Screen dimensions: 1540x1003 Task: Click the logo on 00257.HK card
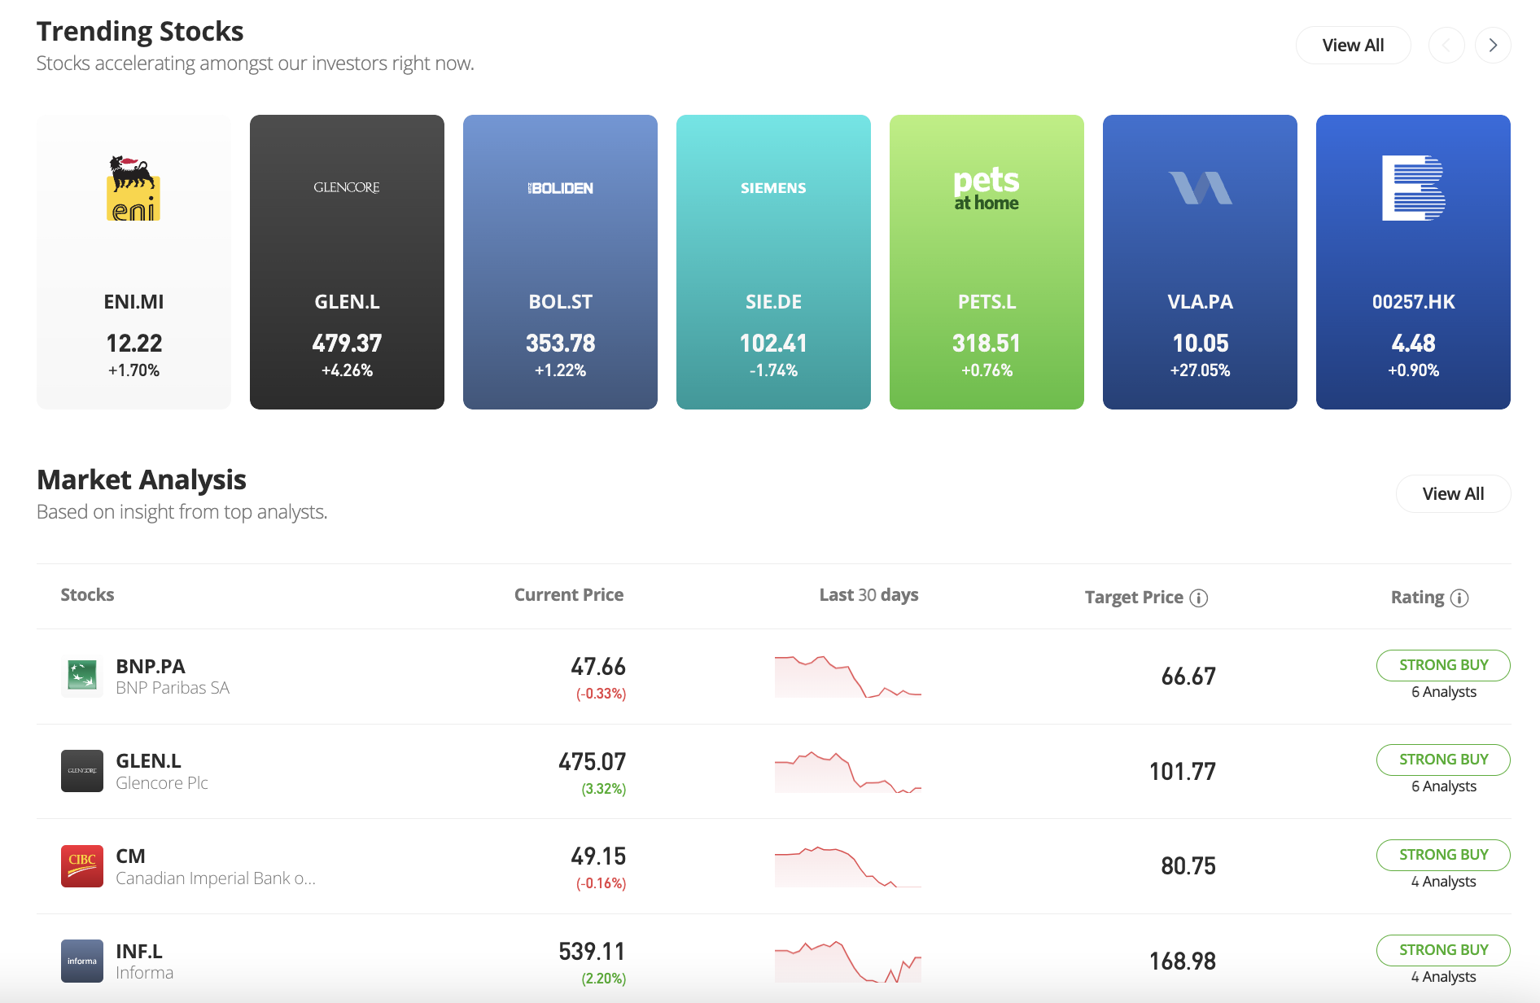click(x=1413, y=188)
